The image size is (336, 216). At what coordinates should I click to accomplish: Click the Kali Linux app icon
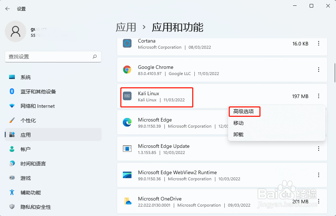pyautogui.click(x=127, y=96)
